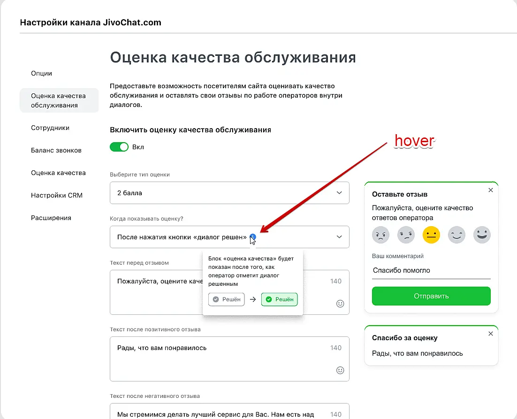Open the «диалог решен» timing dropdown
The height and width of the screenshot is (419, 517).
point(229,237)
